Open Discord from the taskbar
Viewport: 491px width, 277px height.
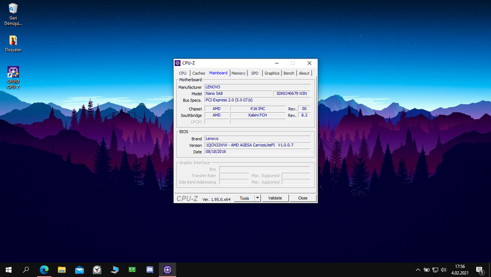point(149,270)
